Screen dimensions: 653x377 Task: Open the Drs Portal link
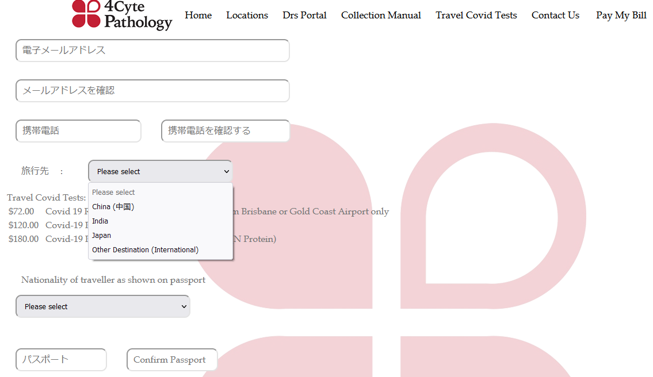tap(304, 16)
